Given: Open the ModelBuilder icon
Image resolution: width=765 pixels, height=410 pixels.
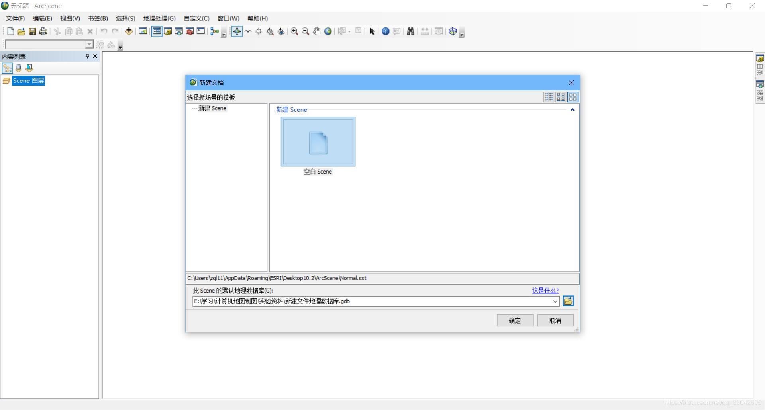Looking at the screenshot, I should [215, 31].
